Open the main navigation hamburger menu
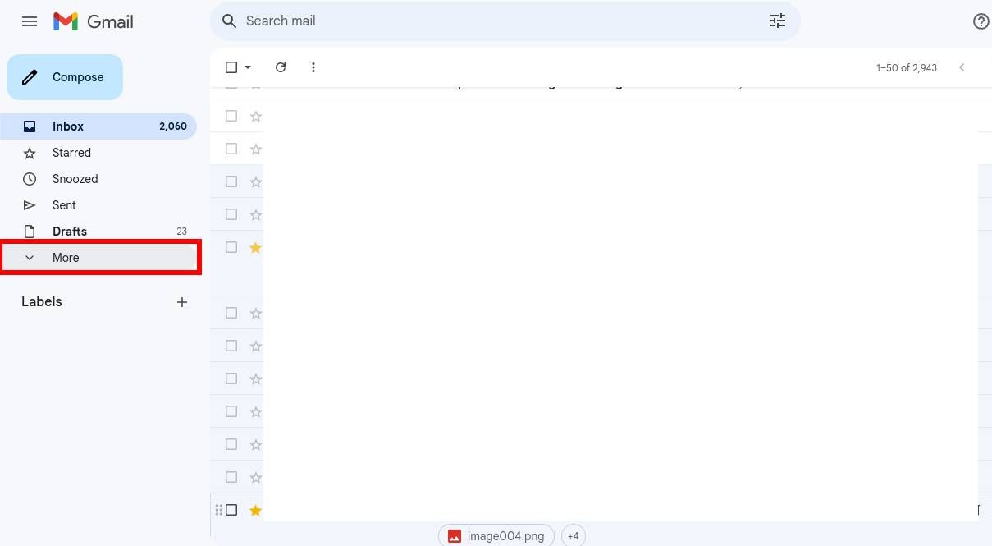 (30, 21)
